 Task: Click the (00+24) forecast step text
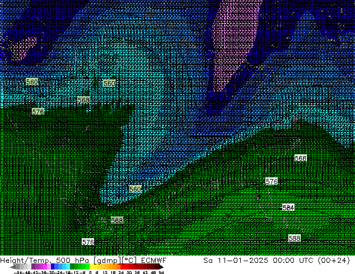click(334, 261)
